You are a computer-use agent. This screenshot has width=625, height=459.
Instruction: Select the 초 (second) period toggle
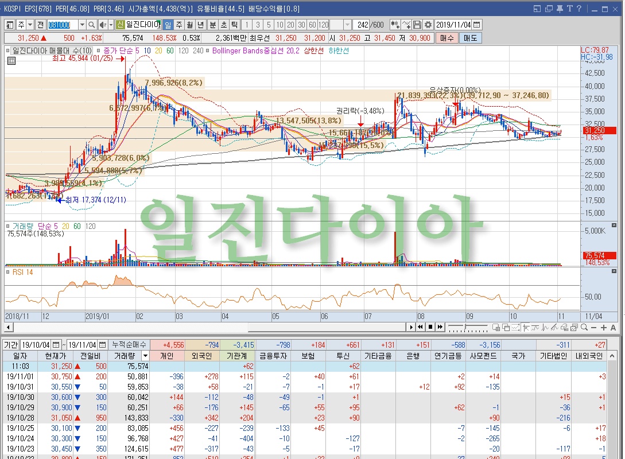224,25
